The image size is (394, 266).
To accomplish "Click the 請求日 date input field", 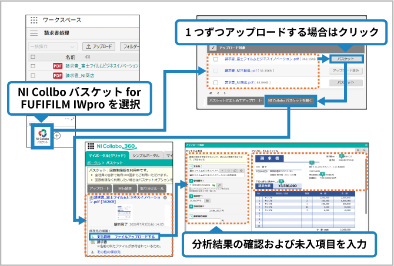I will 196,200.
